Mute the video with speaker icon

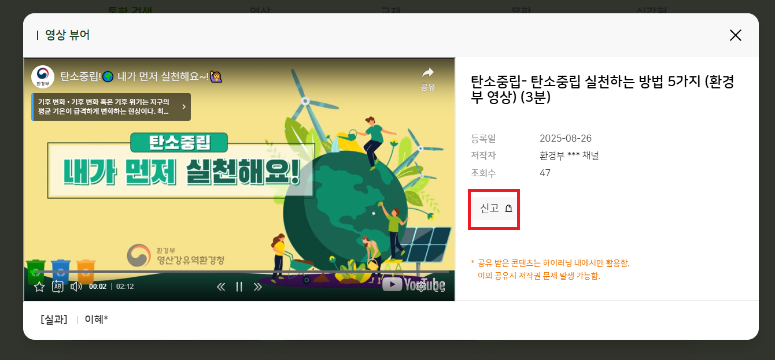click(76, 287)
